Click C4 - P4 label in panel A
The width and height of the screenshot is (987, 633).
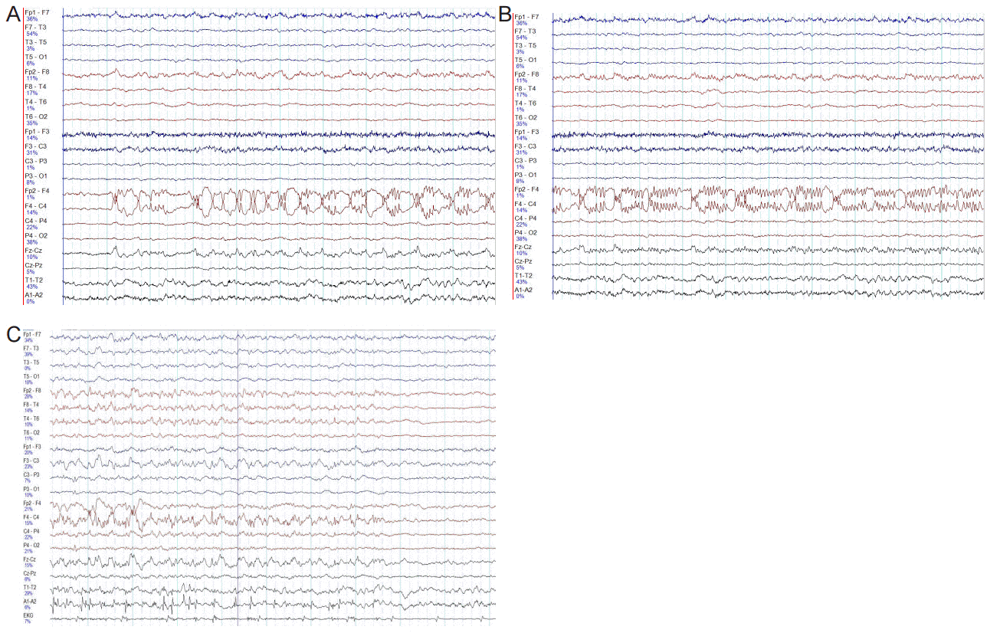(x=36, y=221)
